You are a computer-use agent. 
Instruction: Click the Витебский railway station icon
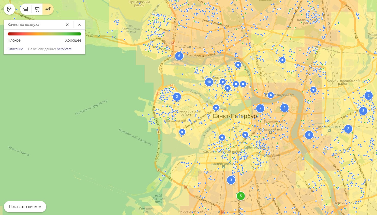coord(246,147)
